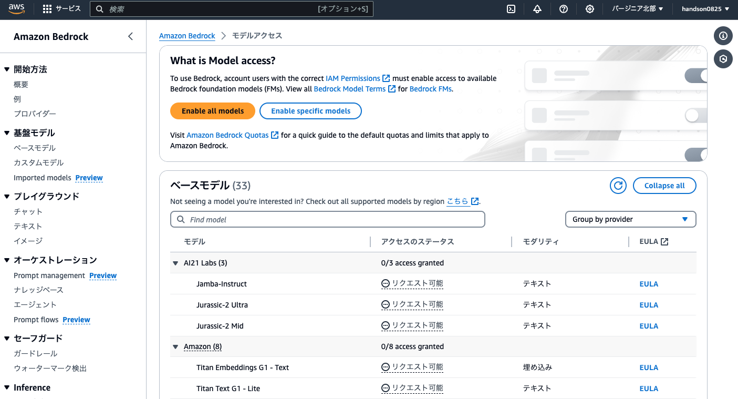Click the search magnifier icon in top bar
Viewport: 738px width, 399px height.
(x=100, y=9)
